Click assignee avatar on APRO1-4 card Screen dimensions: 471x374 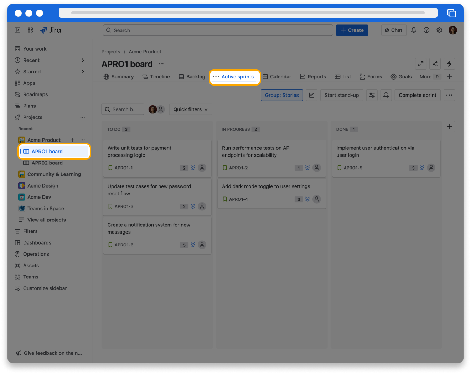coord(317,199)
